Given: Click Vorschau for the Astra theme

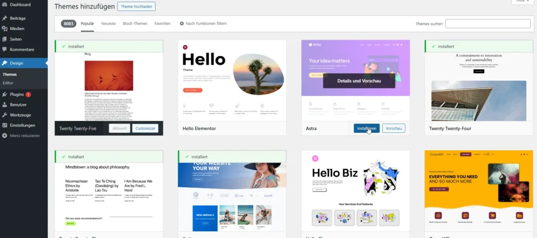Looking at the screenshot, I should pos(394,128).
